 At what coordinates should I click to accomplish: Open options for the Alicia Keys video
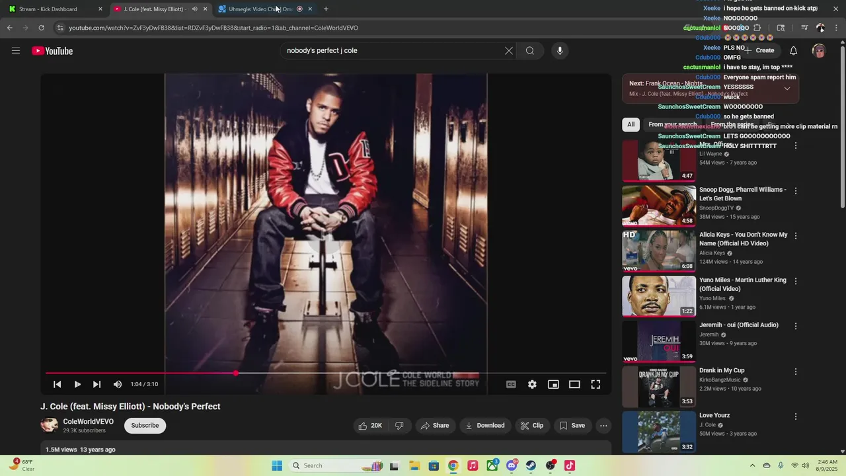796,236
